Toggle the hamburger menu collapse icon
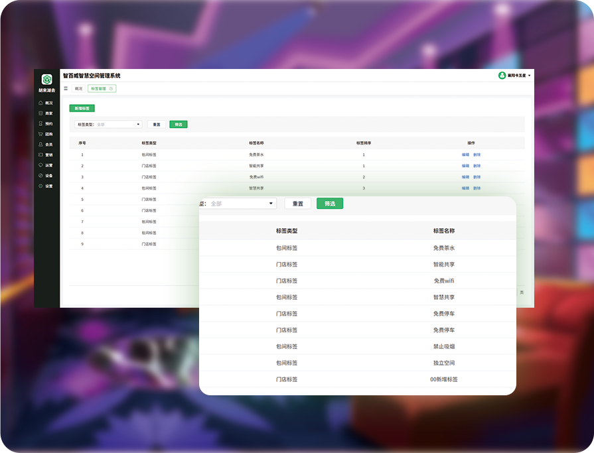This screenshot has width=594, height=453. [x=66, y=89]
